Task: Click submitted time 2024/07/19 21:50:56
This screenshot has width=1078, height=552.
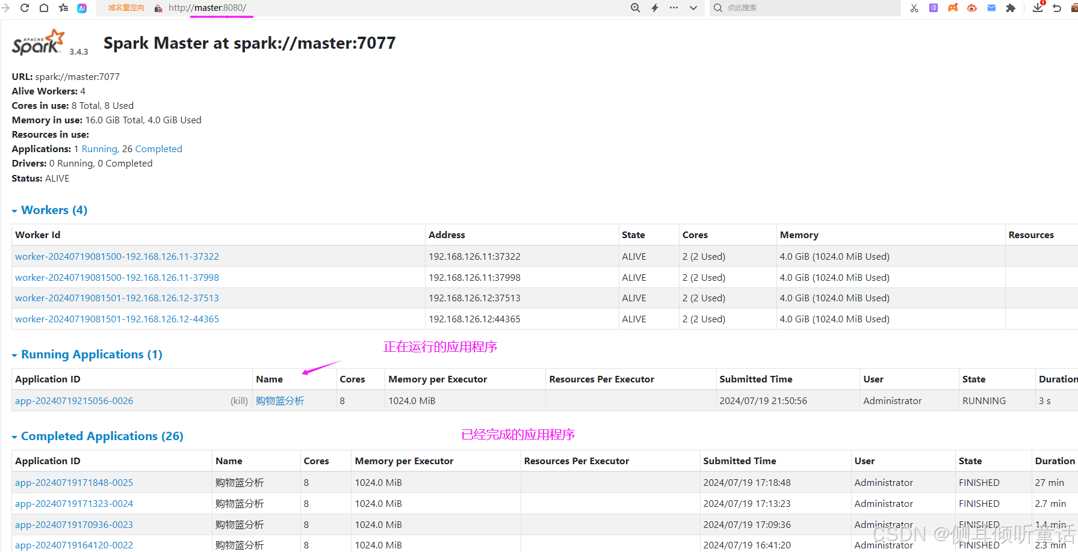Action: [x=763, y=401]
